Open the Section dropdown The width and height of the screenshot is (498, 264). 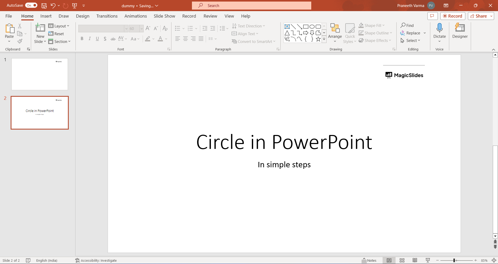click(59, 41)
